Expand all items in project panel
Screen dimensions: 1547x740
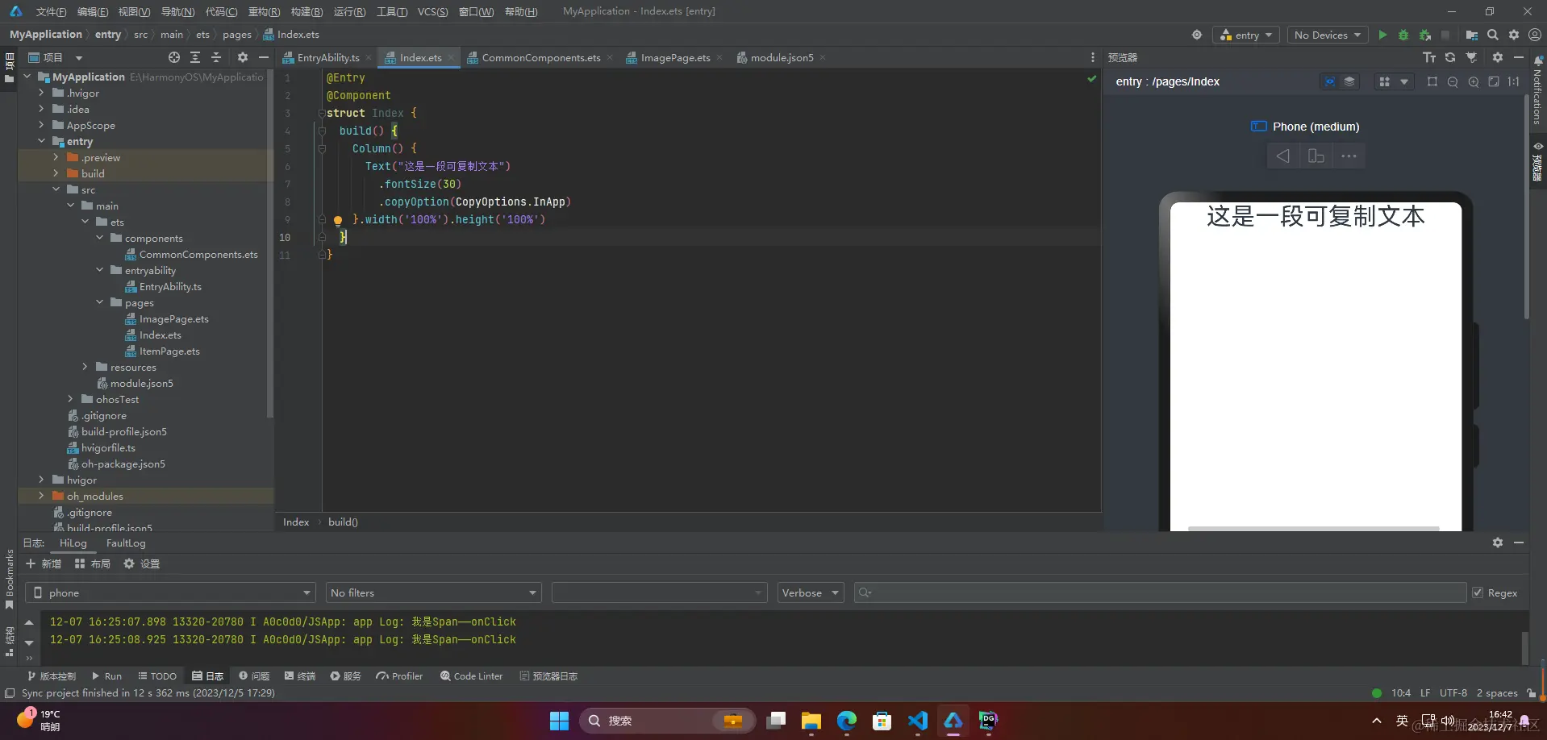[195, 57]
